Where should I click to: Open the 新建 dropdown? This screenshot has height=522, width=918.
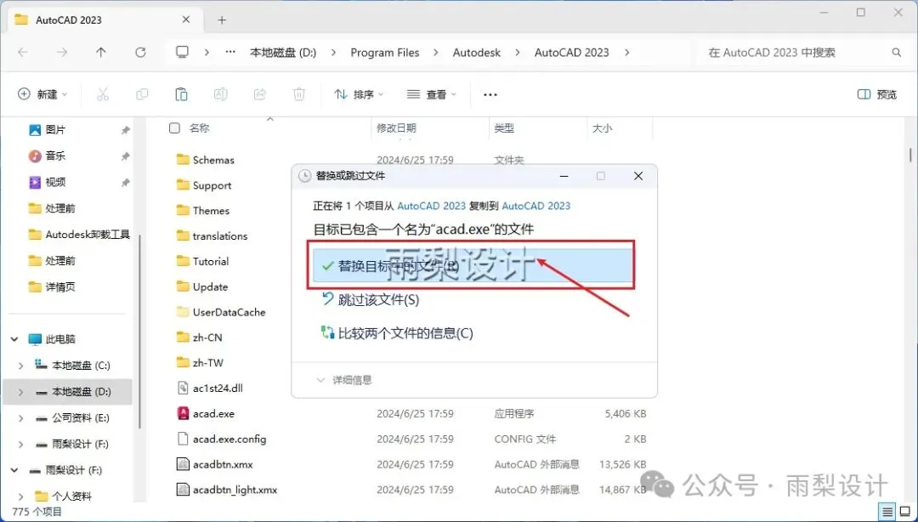tap(42, 94)
